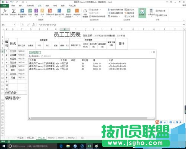Open Date & Time functions icon
Image resolution: width=186 pixels, height=149 pixels.
click(x=50, y=12)
